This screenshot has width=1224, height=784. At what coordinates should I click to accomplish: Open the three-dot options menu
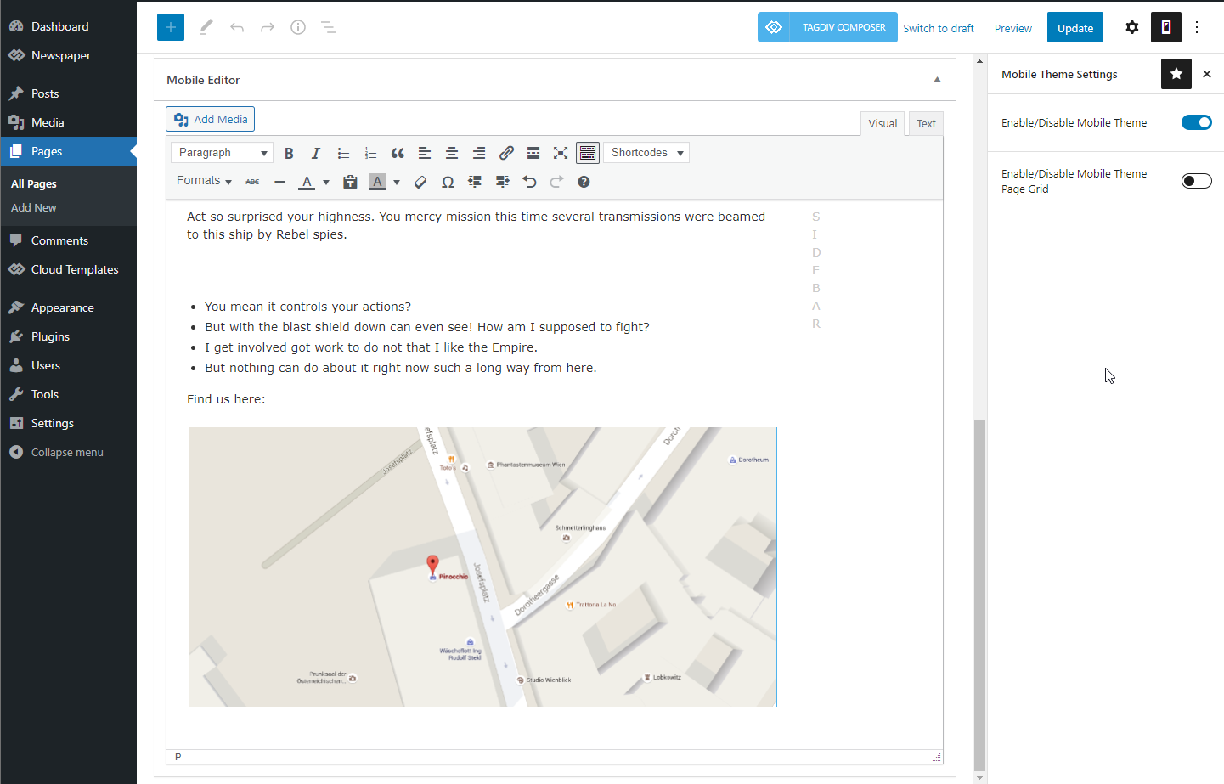tap(1197, 27)
